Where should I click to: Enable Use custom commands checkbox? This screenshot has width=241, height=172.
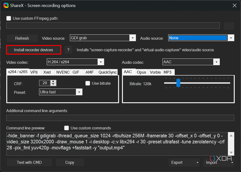[67, 128]
